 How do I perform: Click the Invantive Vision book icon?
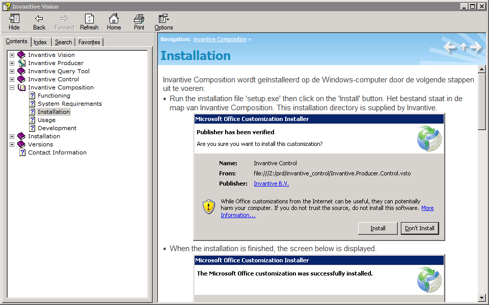(21, 55)
